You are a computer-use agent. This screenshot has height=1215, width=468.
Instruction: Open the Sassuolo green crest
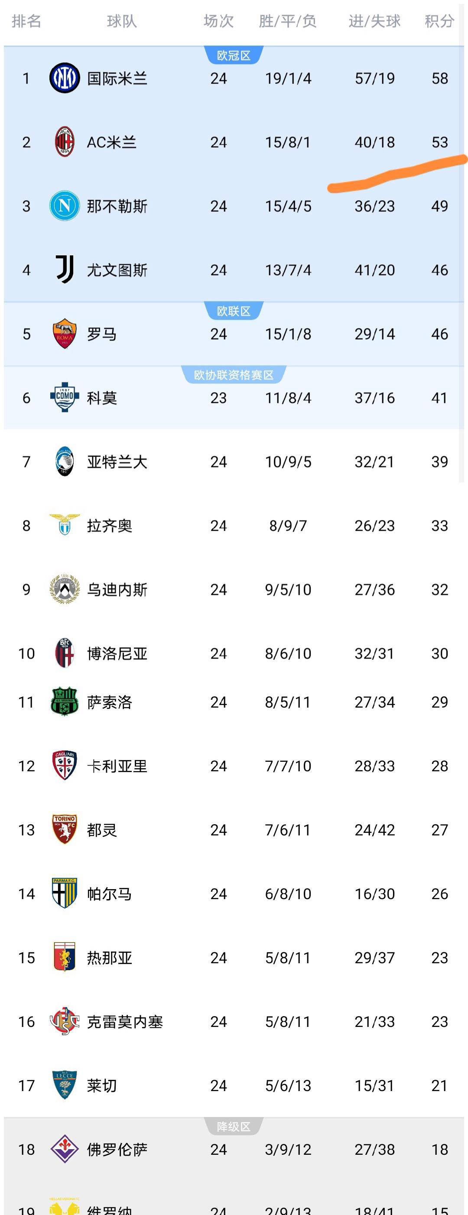click(x=65, y=702)
